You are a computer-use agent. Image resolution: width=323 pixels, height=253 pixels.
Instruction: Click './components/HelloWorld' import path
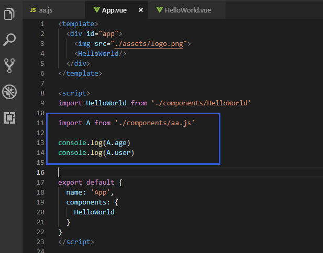click(x=201, y=103)
